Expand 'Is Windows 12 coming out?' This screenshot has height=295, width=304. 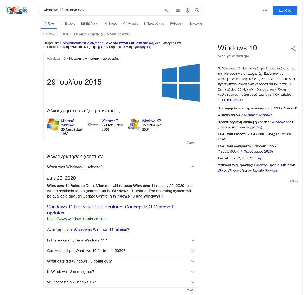pos(121,272)
